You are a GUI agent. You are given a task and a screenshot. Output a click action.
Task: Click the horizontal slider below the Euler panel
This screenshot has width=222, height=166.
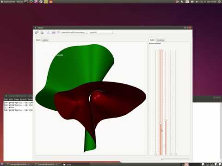[175, 159]
